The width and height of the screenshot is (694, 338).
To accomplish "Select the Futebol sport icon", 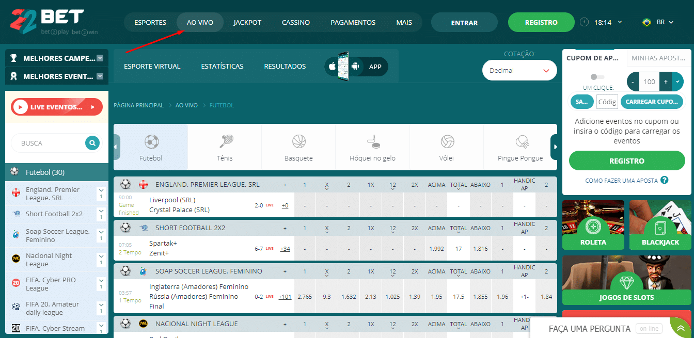I will click(x=151, y=141).
